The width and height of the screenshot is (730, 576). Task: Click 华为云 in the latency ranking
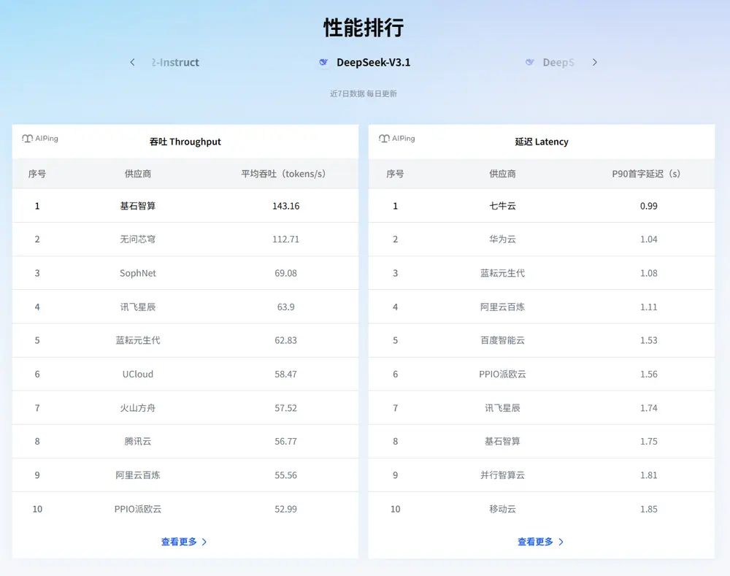click(x=502, y=239)
